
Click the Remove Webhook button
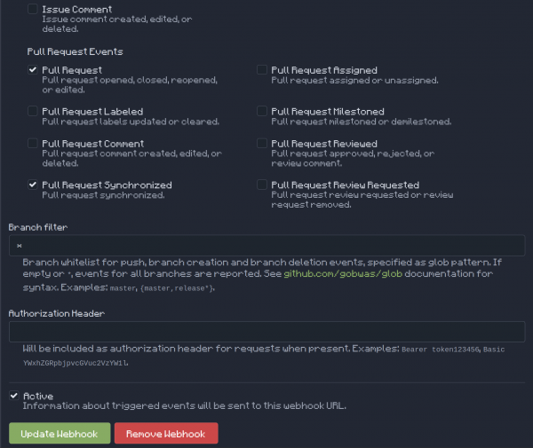click(166, 434)
